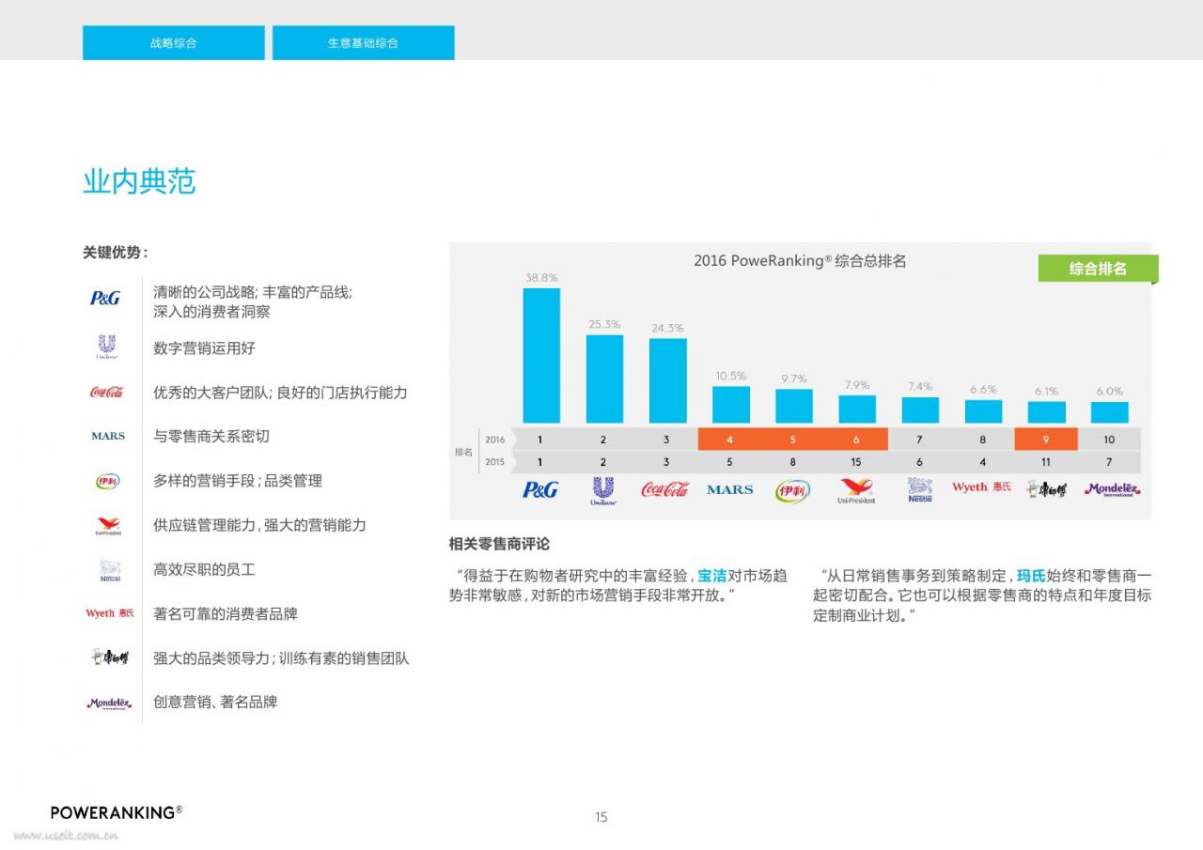Click the 伊利 logo in key advantages list
The height and width of the screenshot is (850, 1203).
click(x=108, y=481)
